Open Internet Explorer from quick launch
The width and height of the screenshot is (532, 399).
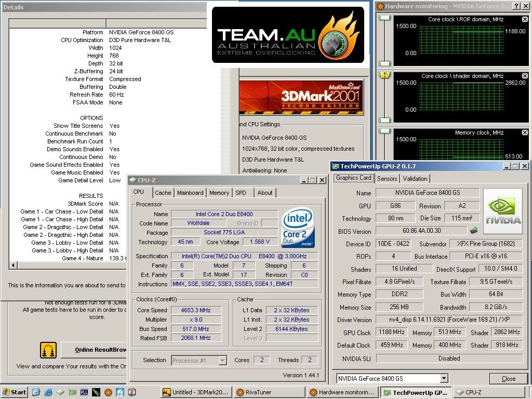(48, 392)
